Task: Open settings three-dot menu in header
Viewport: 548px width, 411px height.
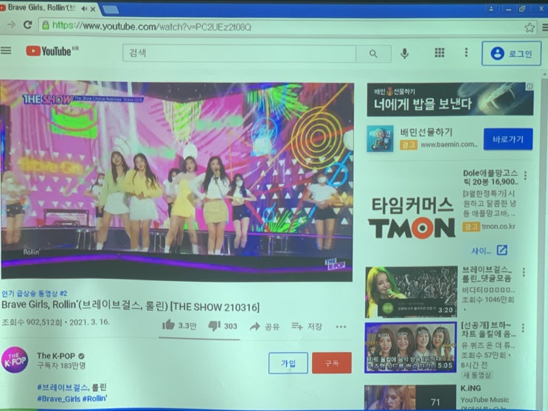Action: tap(466, 52)
